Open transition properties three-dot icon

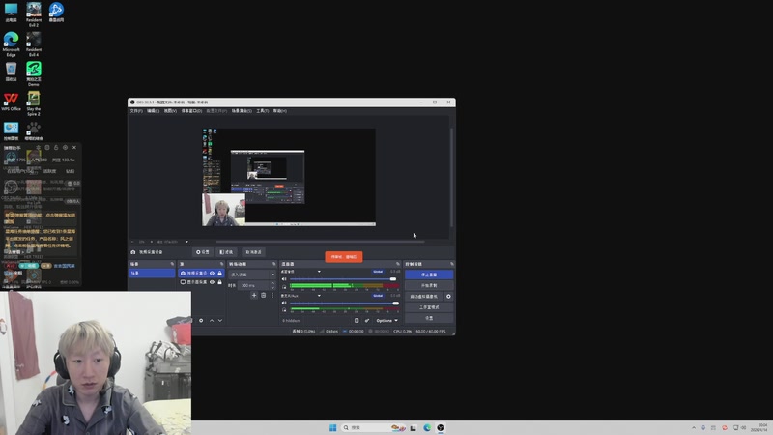[272, 296]
